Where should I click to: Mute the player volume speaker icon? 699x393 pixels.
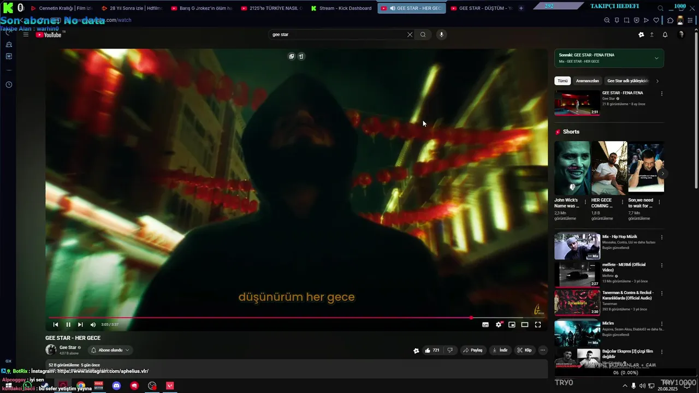(x=93, y=325)
